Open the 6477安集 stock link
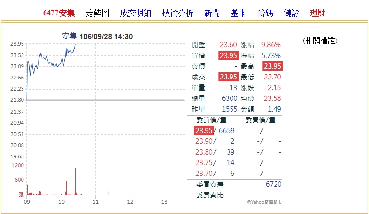The width and height of the screenshot is (369, 214). click(59, 13)
